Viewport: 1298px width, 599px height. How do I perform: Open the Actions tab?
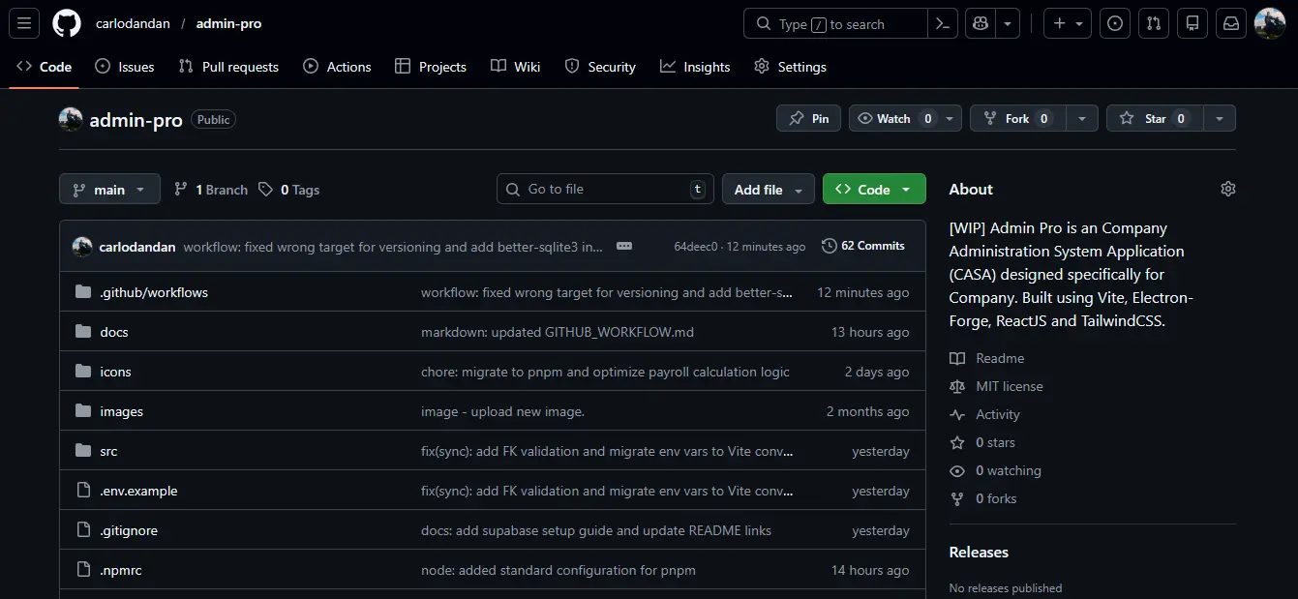coord(337,67)
